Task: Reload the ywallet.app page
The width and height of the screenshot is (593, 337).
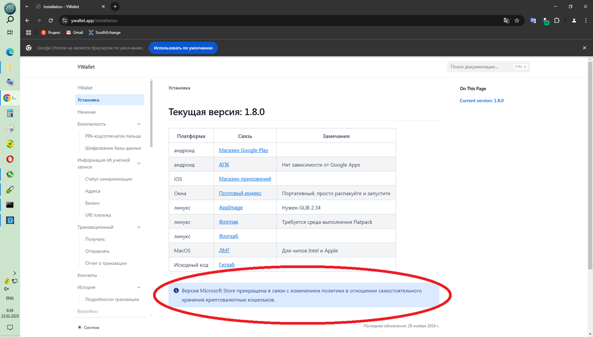Action: tap(51, 21)
